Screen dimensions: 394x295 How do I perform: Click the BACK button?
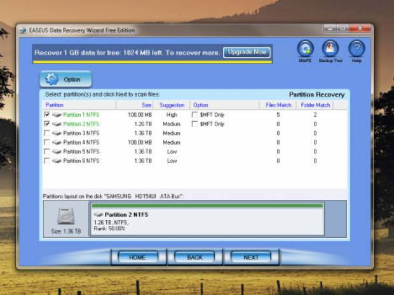pyautogui.click(x=194, y=257)
